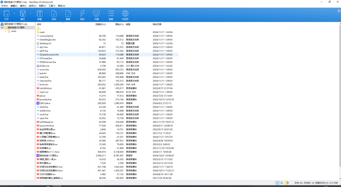This screenshot has height=187, width=341.
Task: Select 文本代码解析.ec file
Action: coord(48,174)
